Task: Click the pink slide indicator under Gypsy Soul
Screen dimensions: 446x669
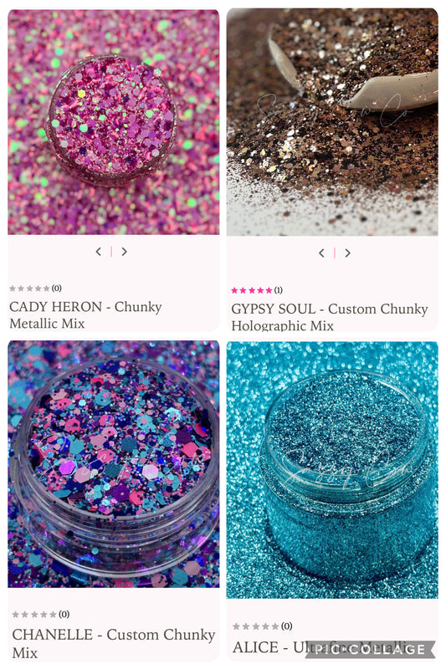Action: [x=335, y=253]
